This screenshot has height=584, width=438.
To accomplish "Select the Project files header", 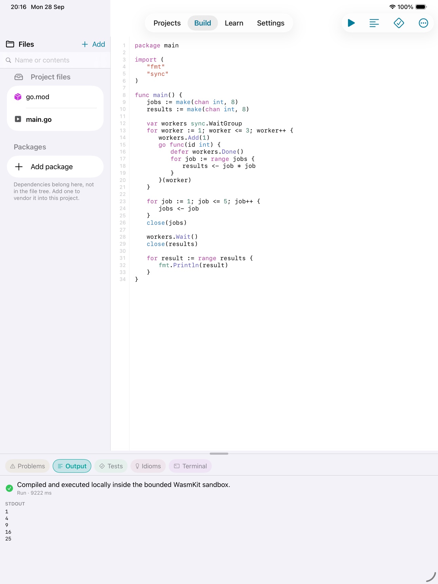I will [x=42, y=77].
